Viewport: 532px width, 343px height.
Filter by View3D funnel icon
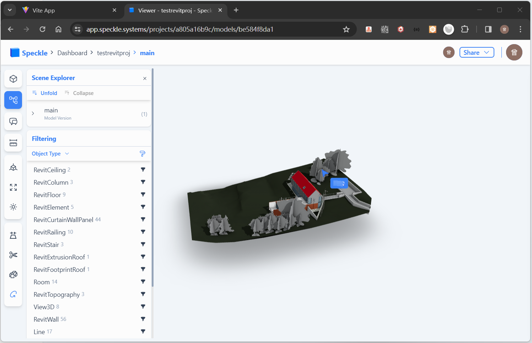click(143, 307)
